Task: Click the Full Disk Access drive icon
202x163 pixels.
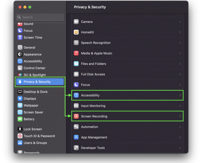Action: 76,74
